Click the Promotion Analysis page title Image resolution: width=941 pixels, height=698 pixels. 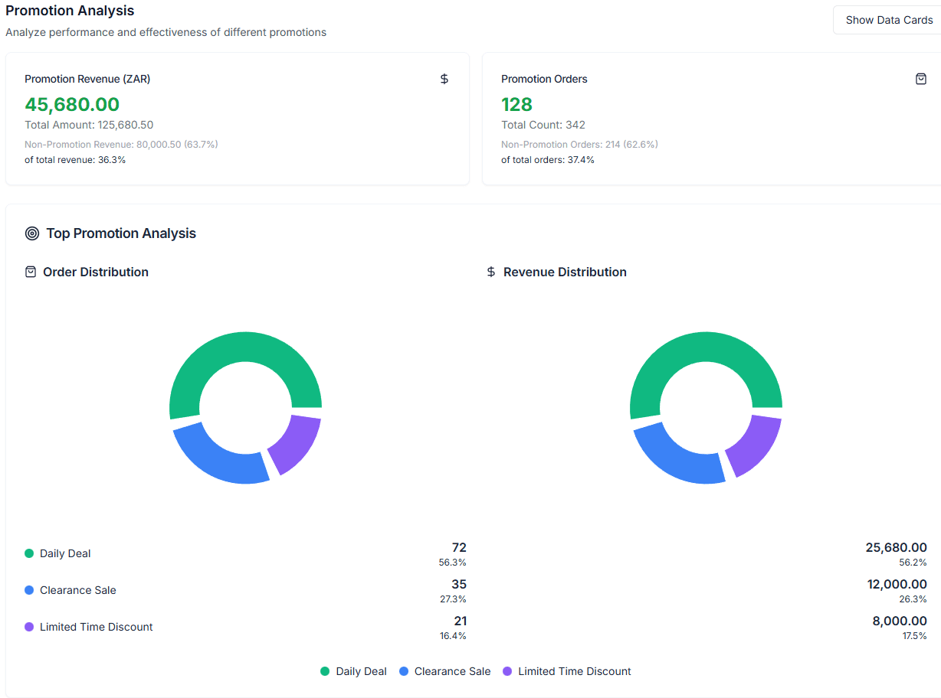69,11
